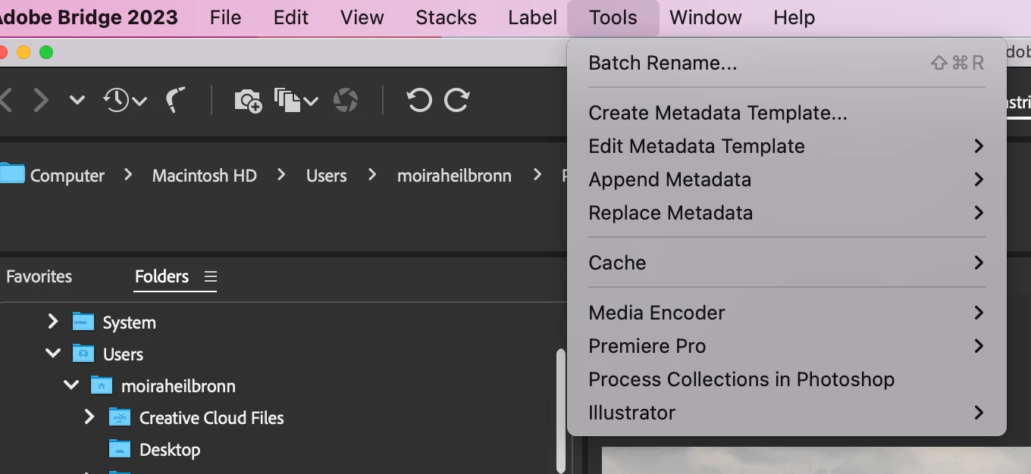
Task: Rotate 90 degrees counterclockwise
Action: point(419,100)
